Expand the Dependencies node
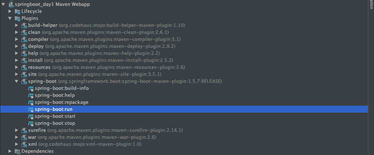Viewport: 374px width, 155px height. click(10, 151)
